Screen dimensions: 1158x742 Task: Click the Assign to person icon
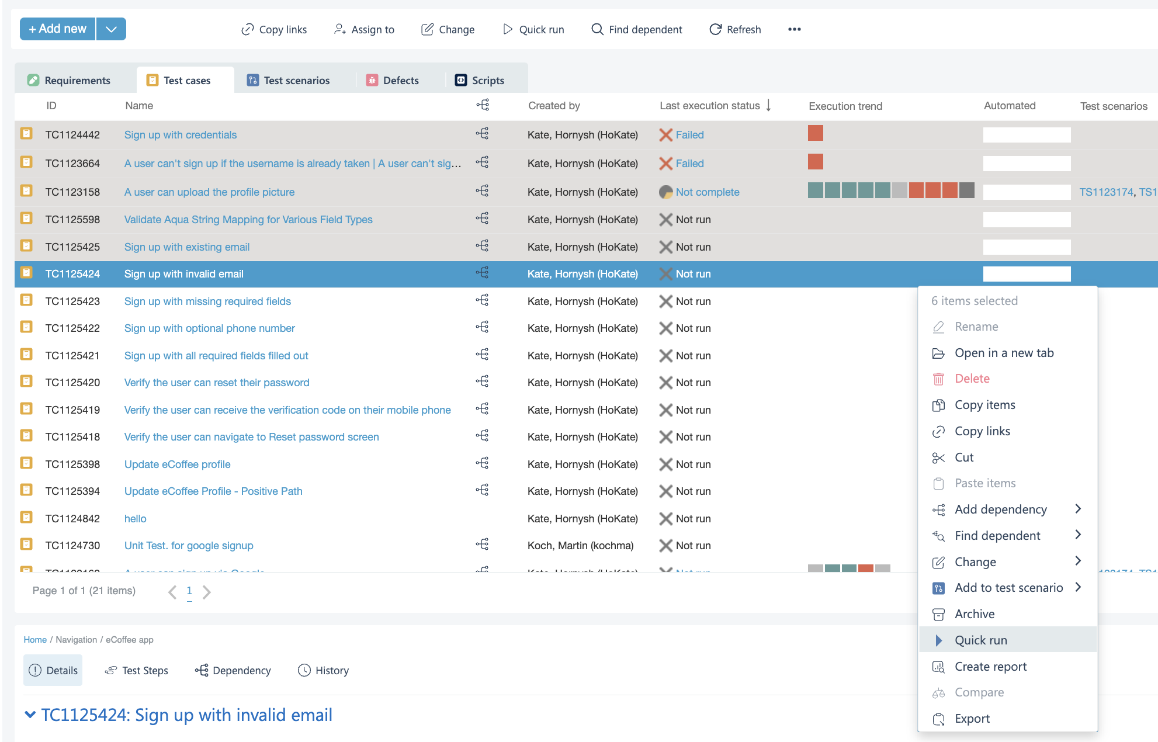[340, 29]
